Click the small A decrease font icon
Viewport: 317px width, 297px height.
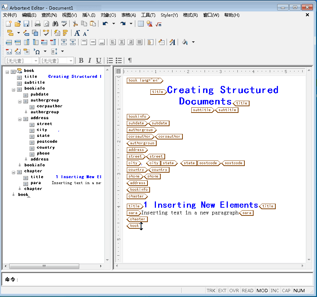pyautogui.click(x=86, y=33)
